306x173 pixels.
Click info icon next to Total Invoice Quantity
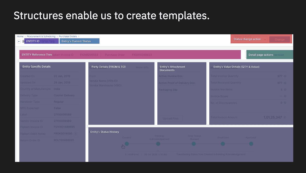285,76
